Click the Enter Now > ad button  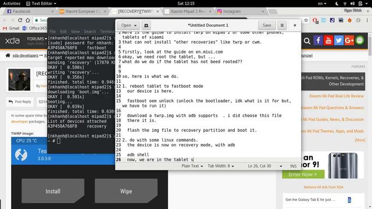pos(303,174)
